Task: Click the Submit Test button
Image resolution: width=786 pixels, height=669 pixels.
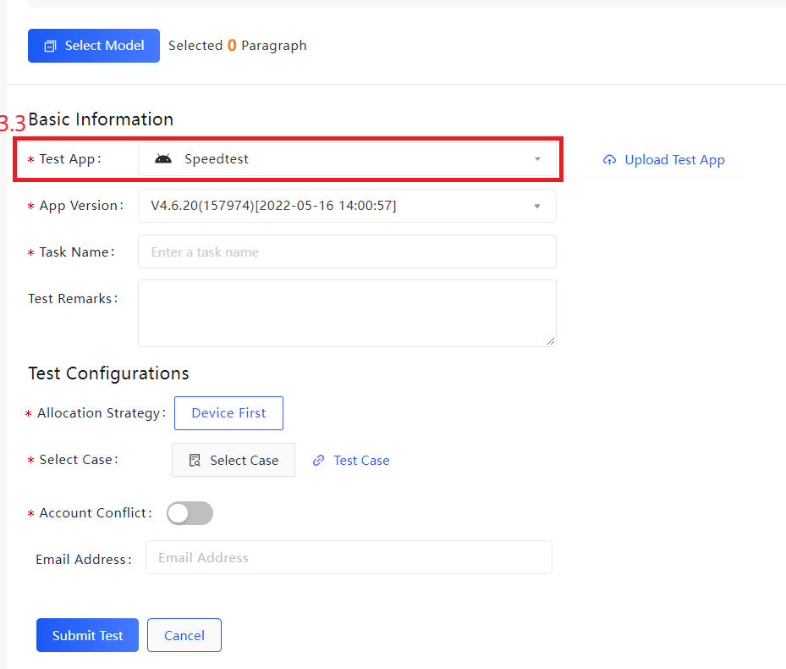Action: coord(87,635)
